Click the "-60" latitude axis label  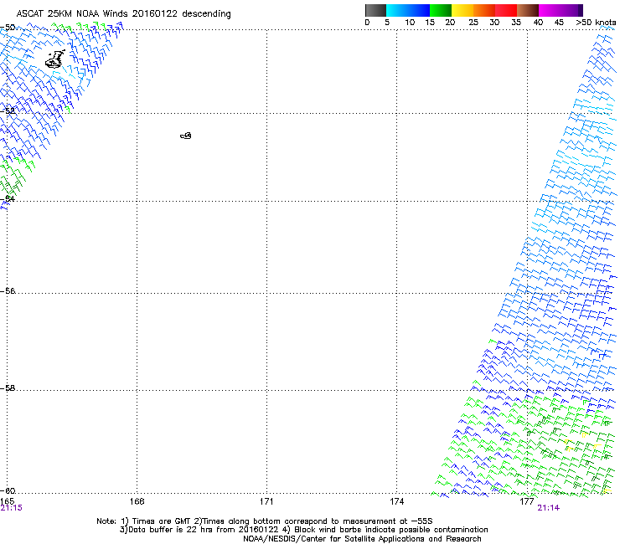coord(8,490)
